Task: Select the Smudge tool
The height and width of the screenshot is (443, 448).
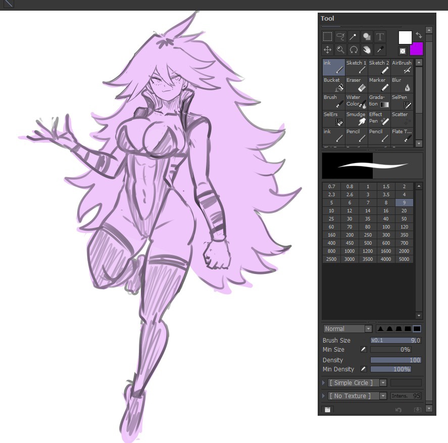Action: click(x=356, y=119)
